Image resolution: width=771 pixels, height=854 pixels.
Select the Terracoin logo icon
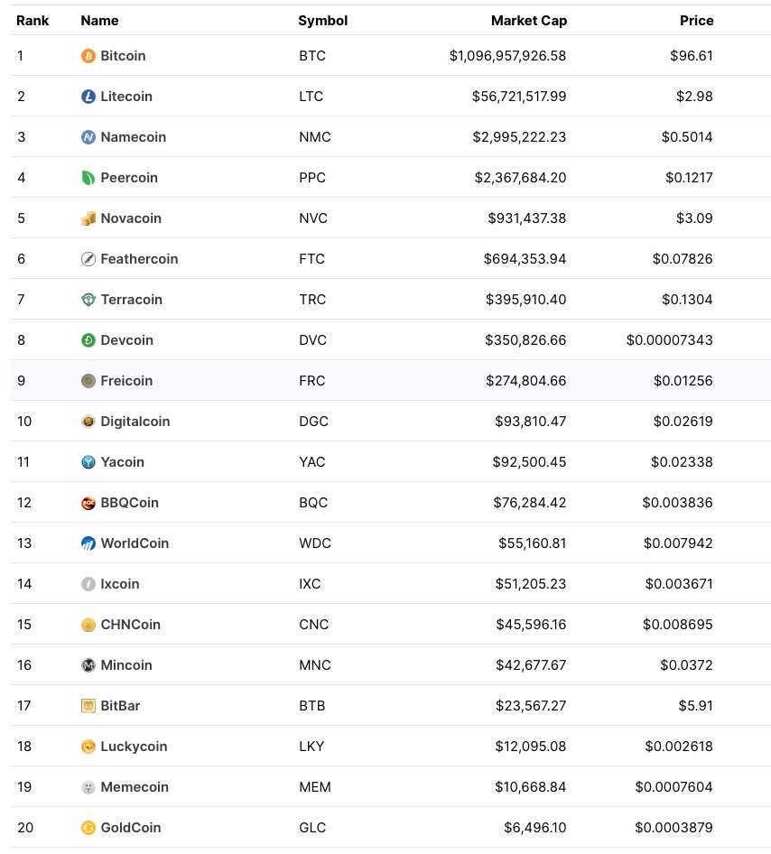tap(88, 299)
